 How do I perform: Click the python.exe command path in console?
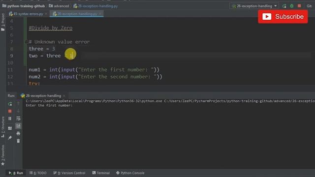tap(94, 101)
